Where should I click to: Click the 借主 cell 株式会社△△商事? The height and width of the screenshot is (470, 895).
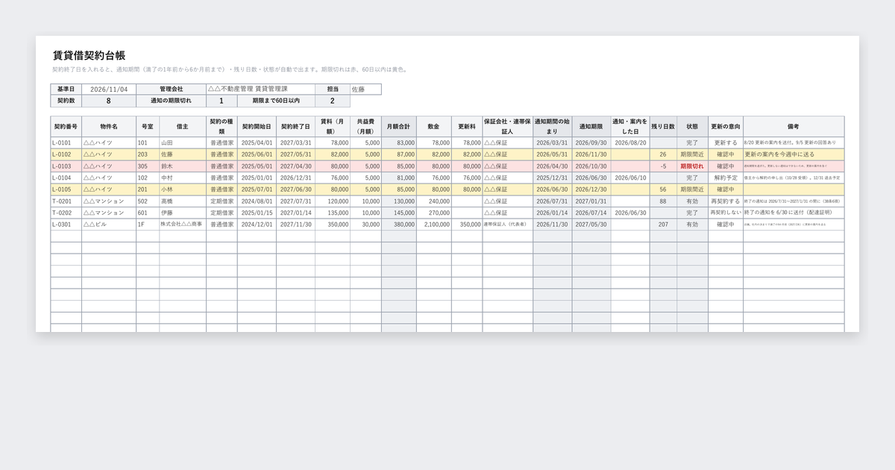pos(182,225)
